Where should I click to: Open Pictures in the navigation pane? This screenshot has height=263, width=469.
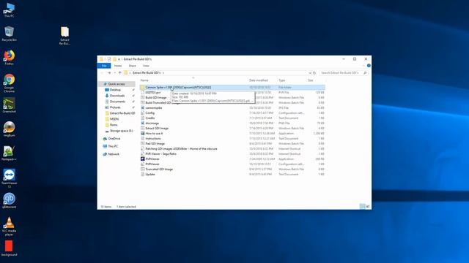[115, 107]
